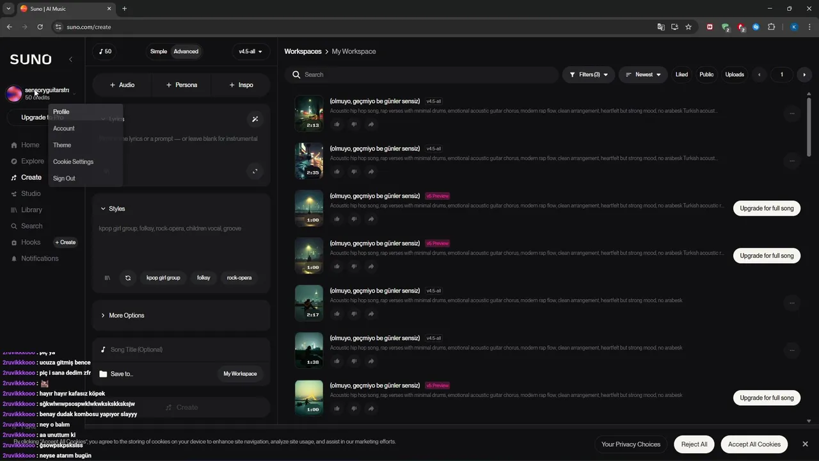
Task: Toggle the Uploads filter
Action: (x=735, y=75)
